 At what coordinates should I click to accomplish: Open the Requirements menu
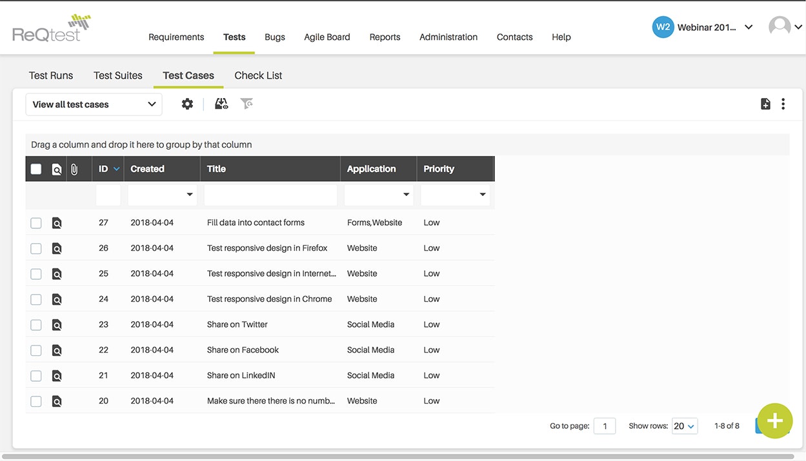click(176, 37)
